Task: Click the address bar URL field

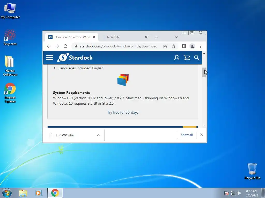Action: (x=119, y=46)
